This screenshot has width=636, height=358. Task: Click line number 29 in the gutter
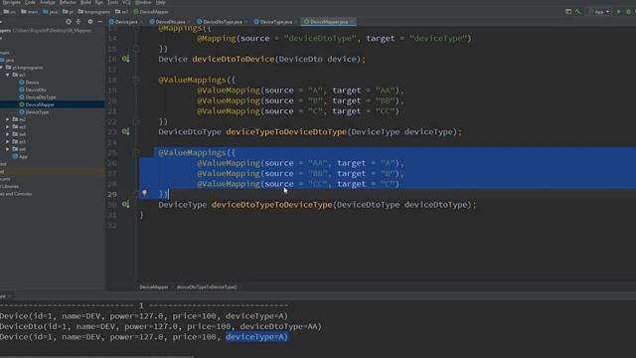[x=112, y=194]
